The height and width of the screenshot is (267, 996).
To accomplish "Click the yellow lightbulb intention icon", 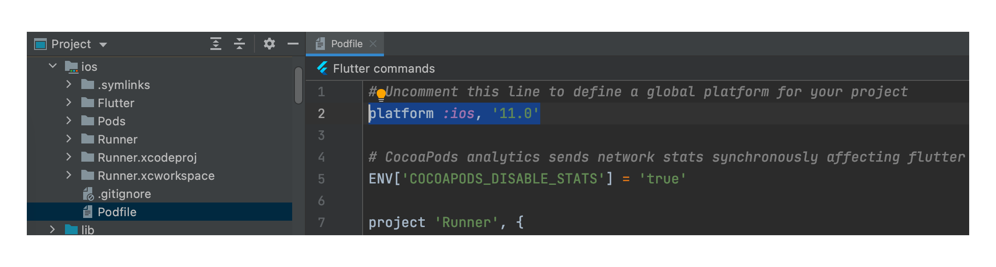I will pyautogui.click(x=381, y=94).
